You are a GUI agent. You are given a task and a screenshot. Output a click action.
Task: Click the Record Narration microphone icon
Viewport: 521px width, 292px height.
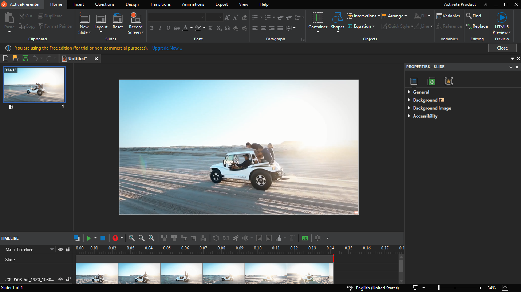coord(116,238)
